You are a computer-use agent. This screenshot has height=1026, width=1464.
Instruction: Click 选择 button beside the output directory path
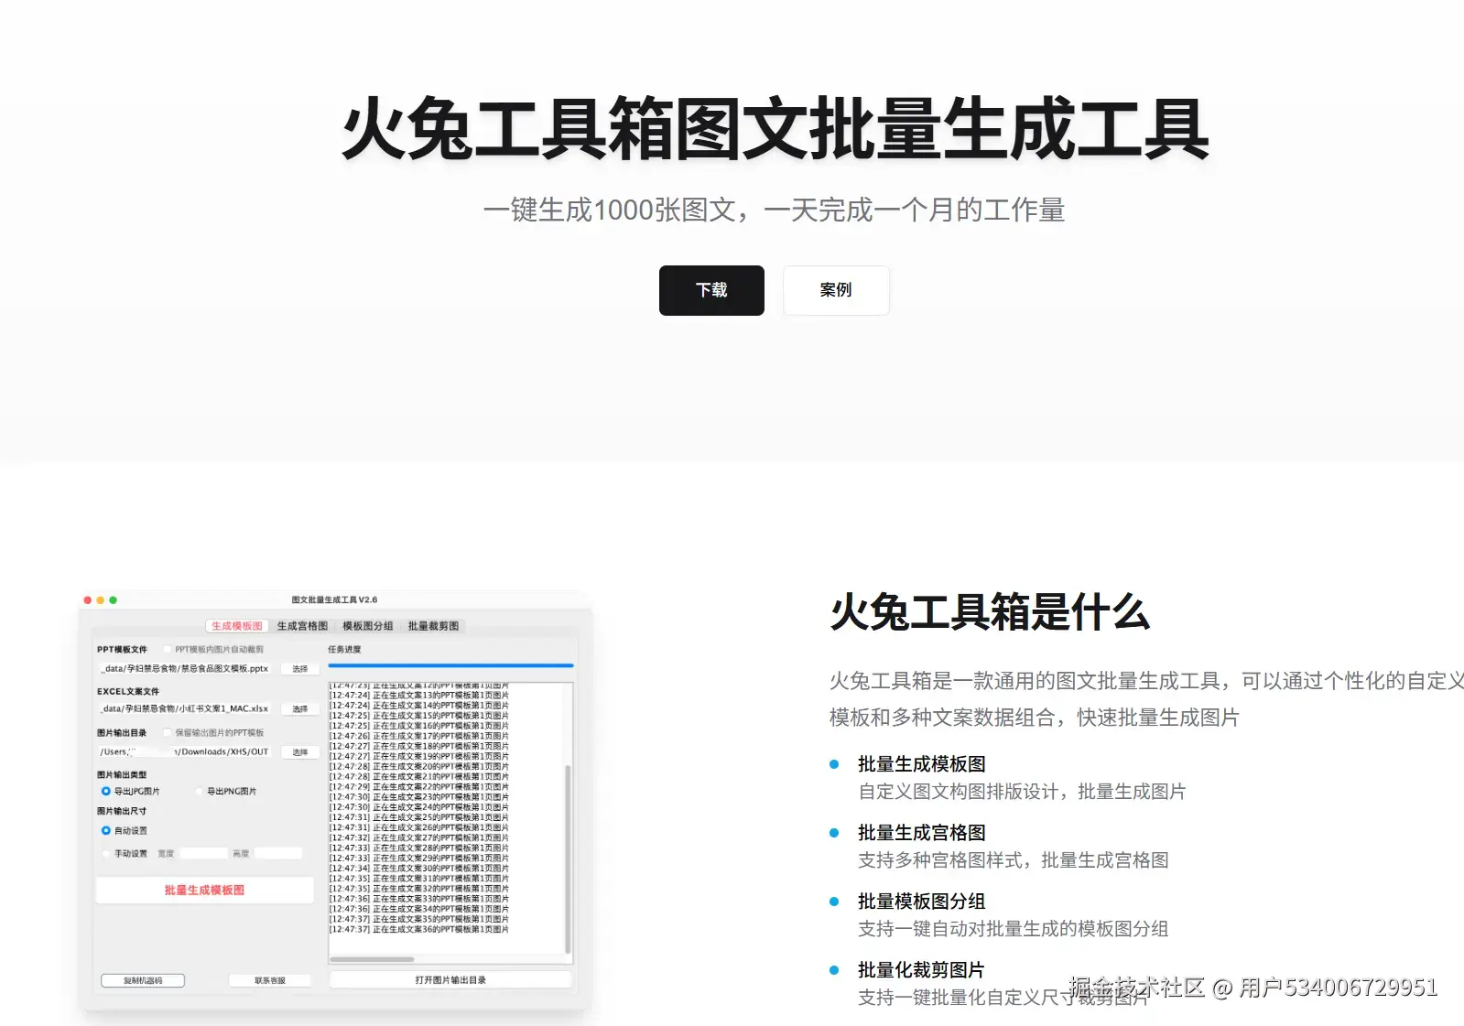(x=300, y=752)
